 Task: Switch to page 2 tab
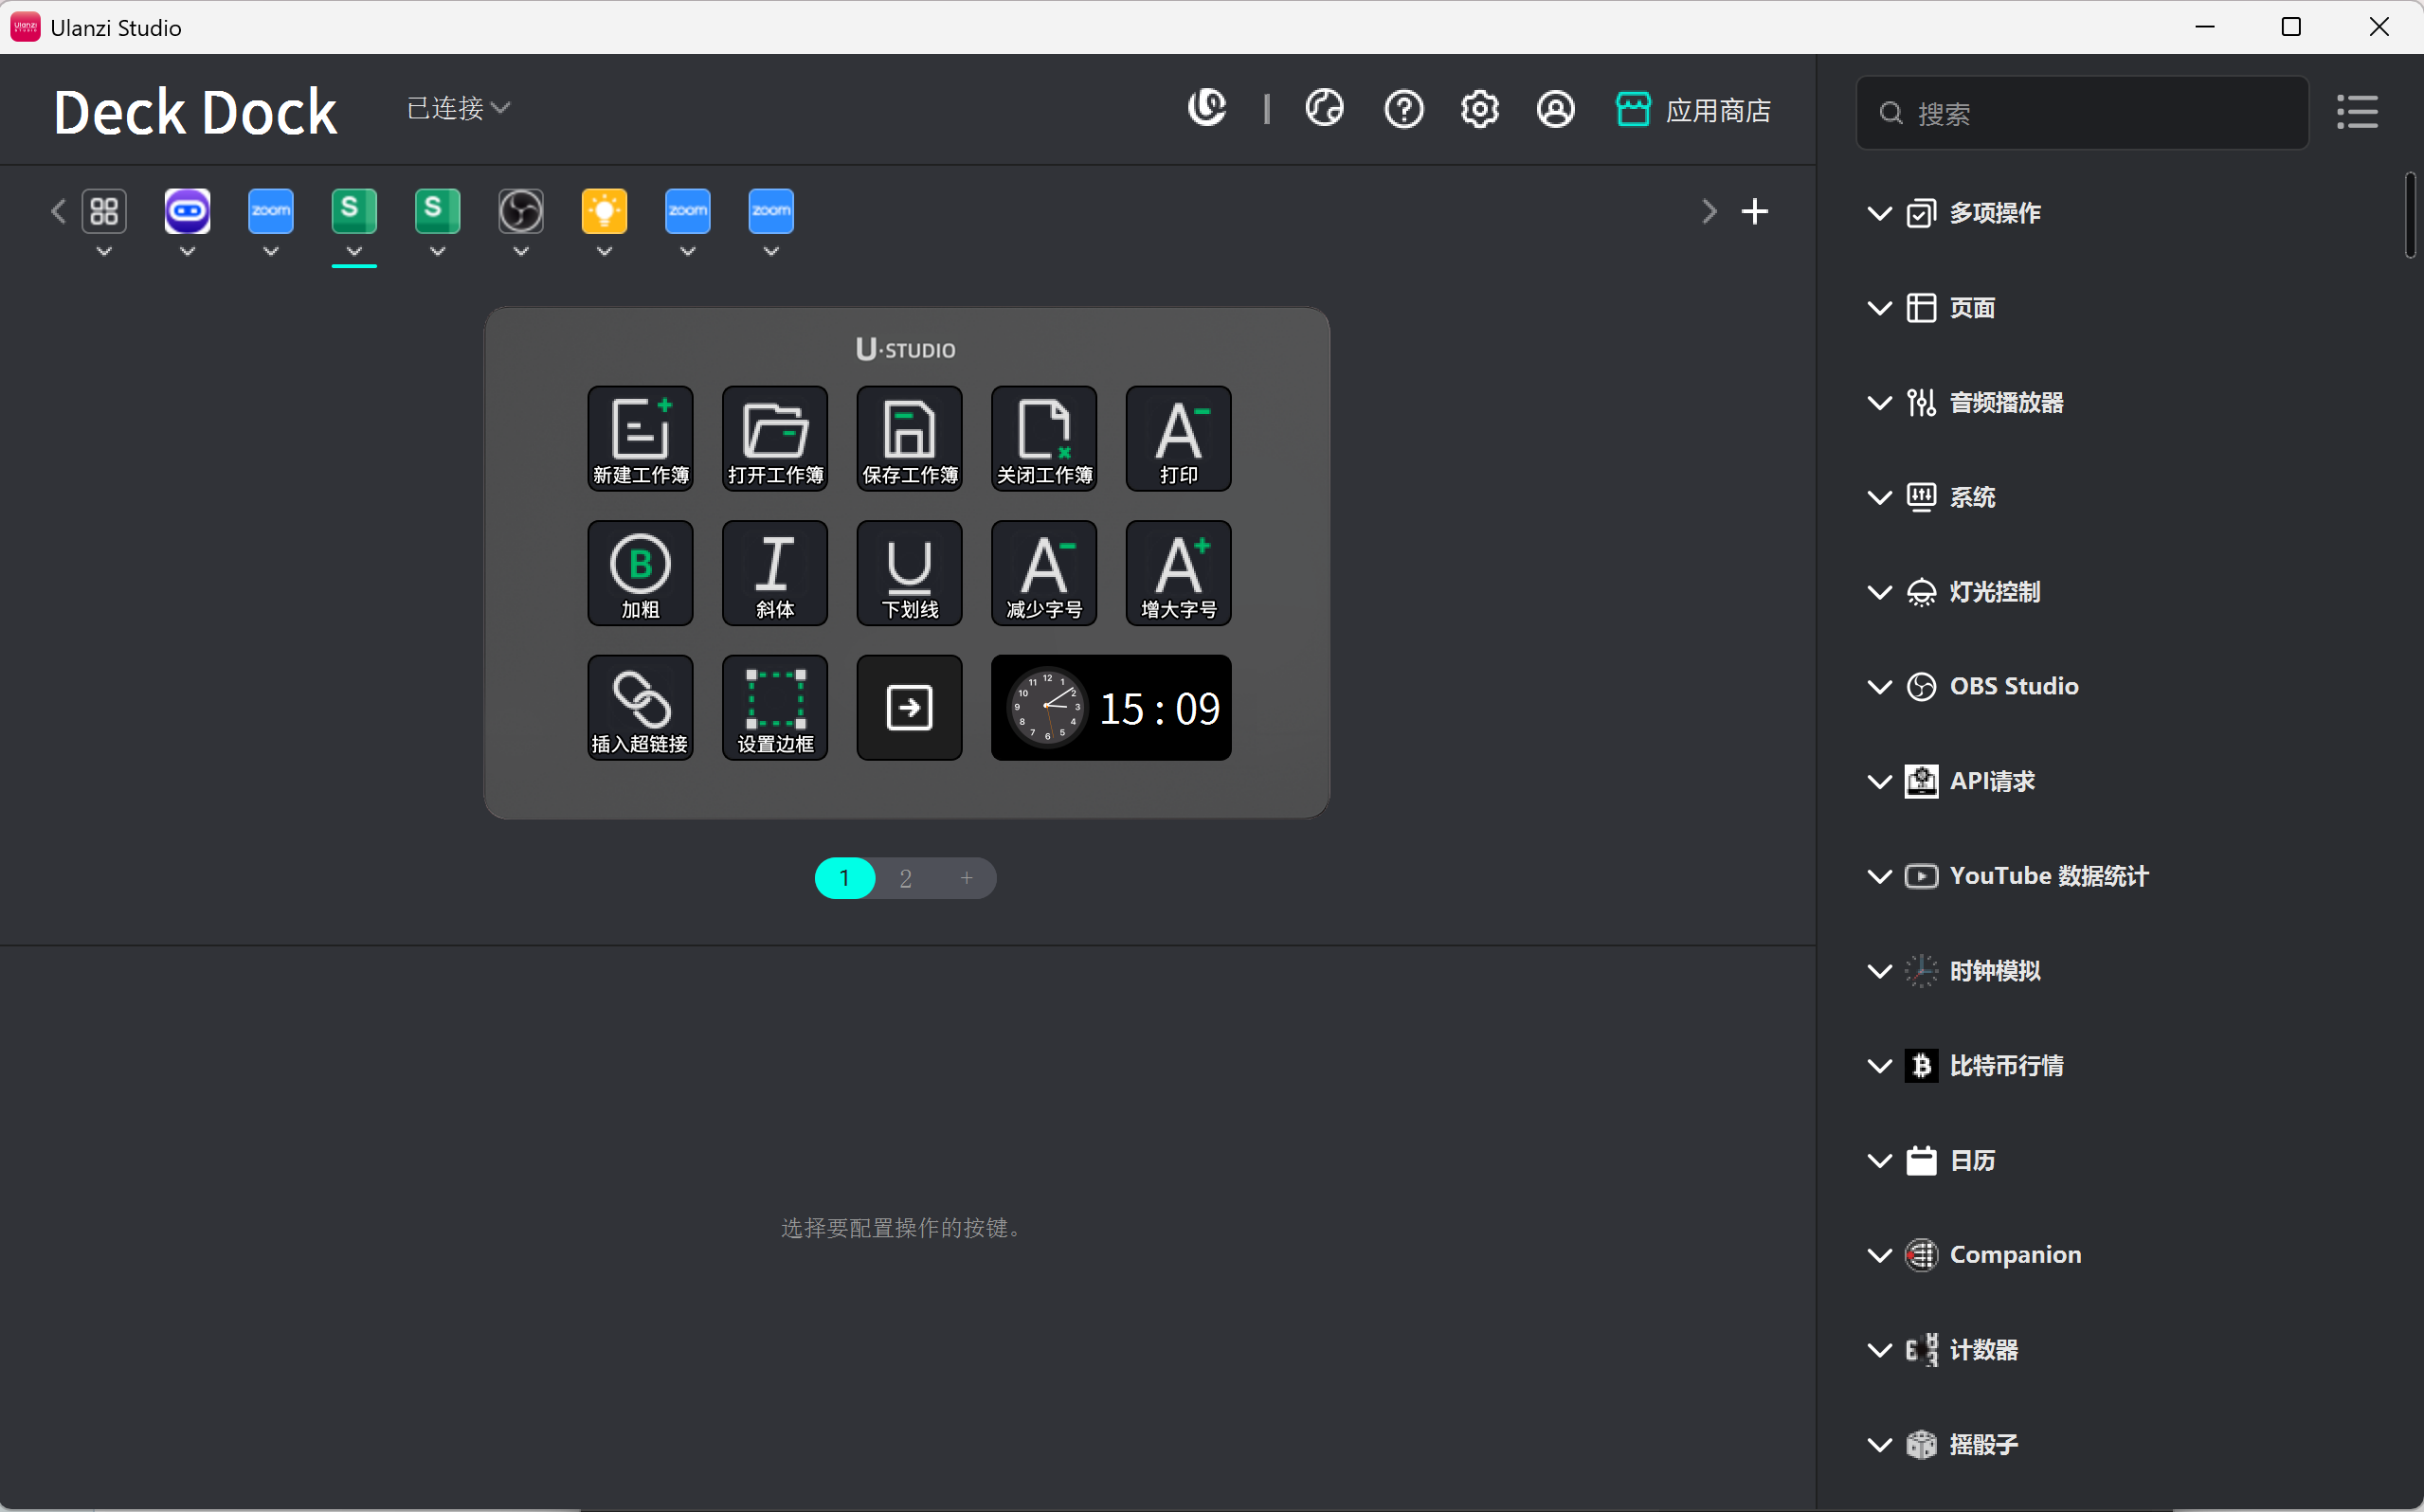[905, 878]
